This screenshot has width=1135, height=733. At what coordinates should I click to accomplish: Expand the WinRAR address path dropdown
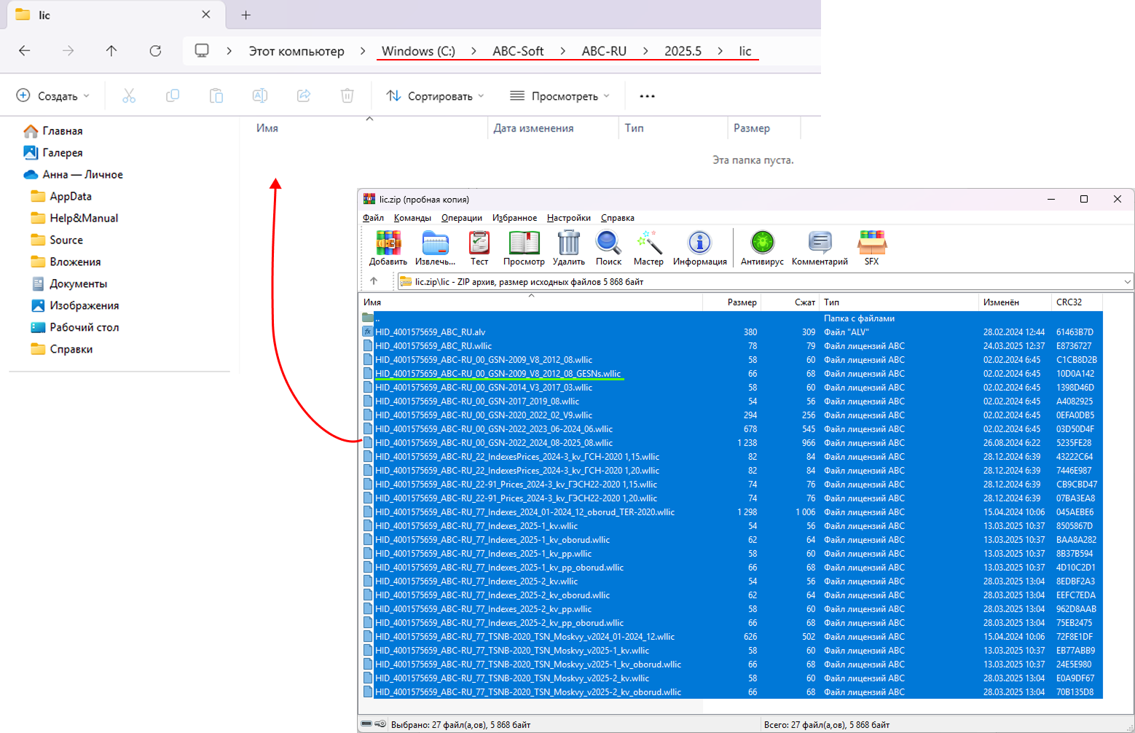pos(1128,282)
